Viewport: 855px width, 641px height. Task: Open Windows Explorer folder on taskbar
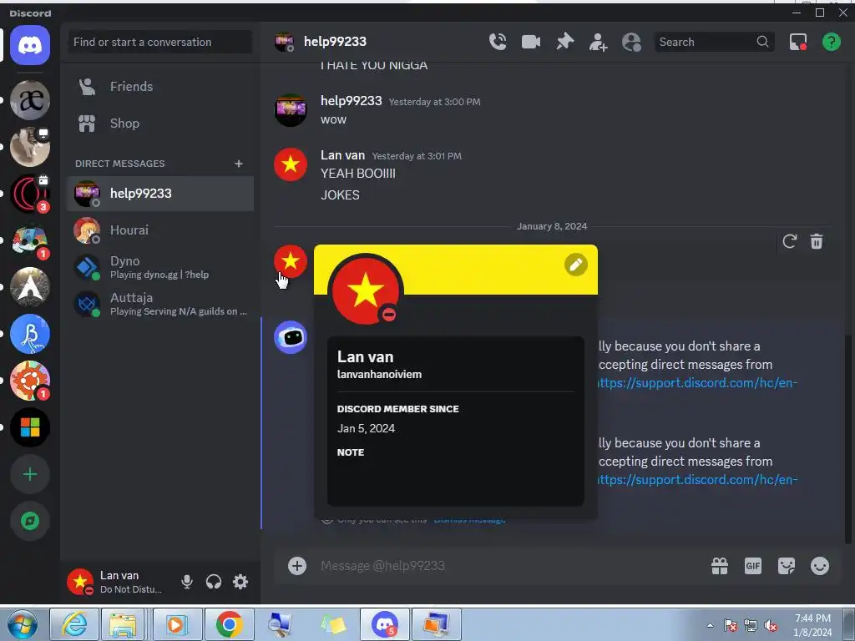click(124, 624)
